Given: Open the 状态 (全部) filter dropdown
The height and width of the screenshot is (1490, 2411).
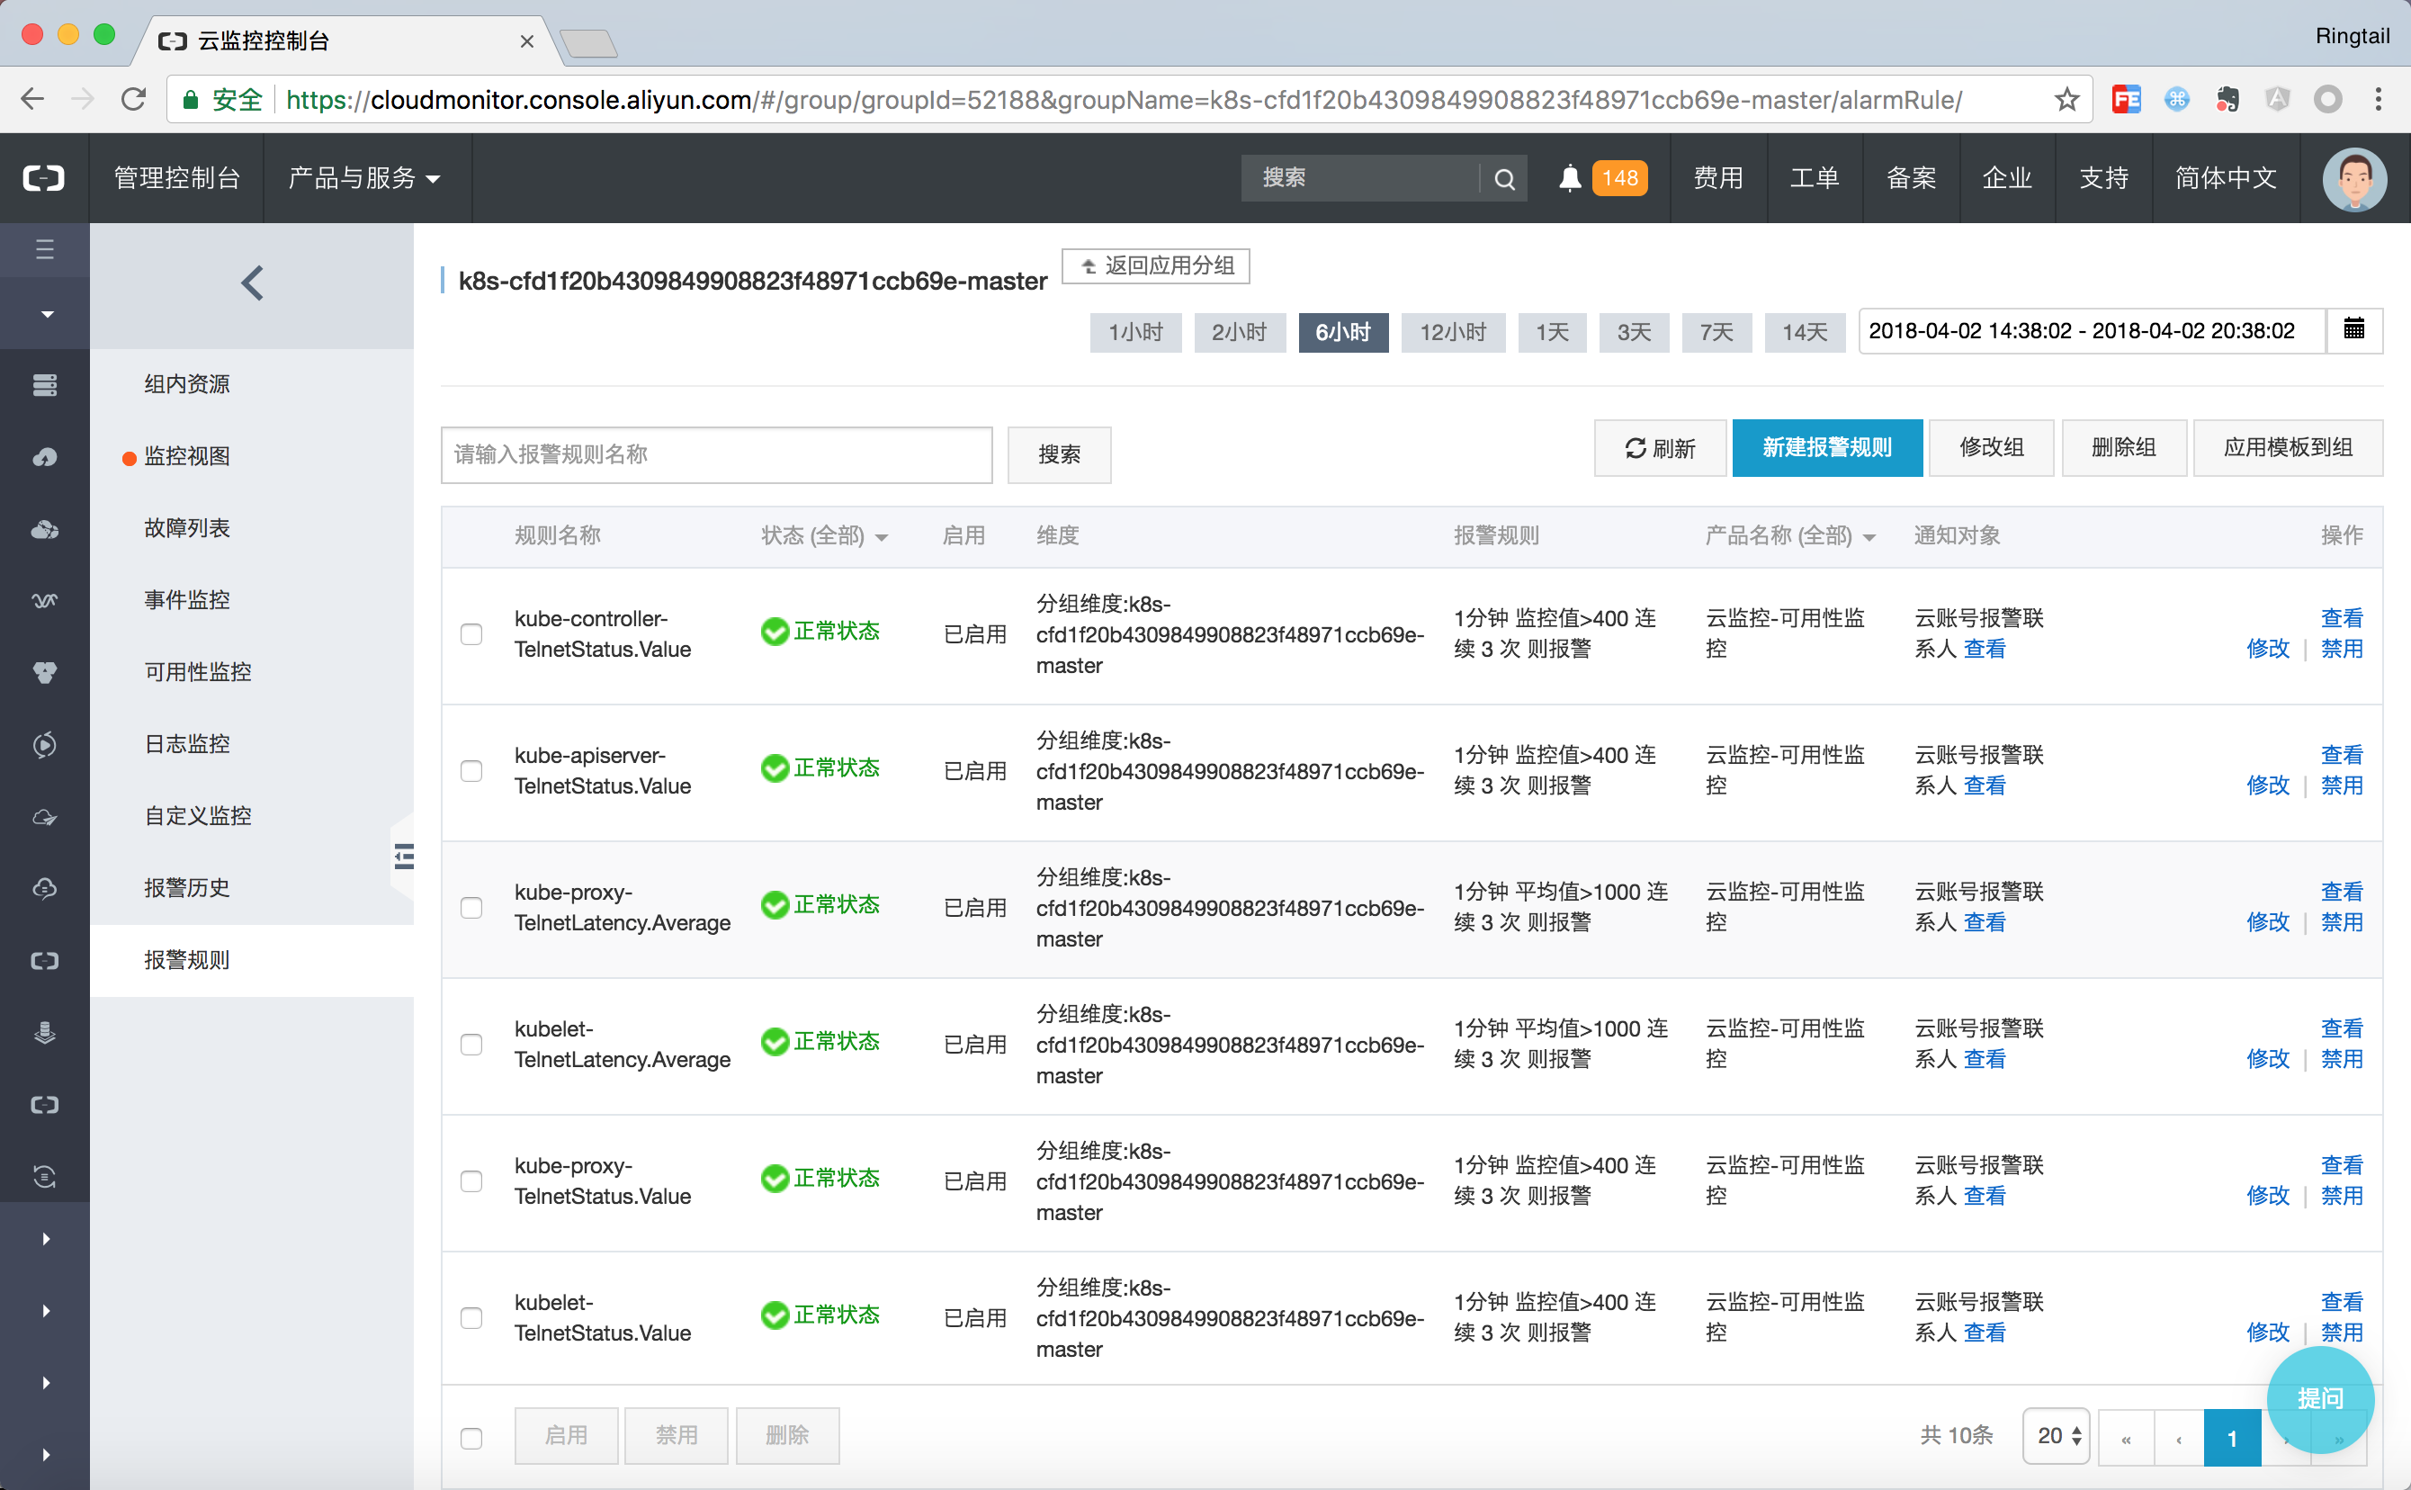Looking at the screenshot, I should pos(825,536).
